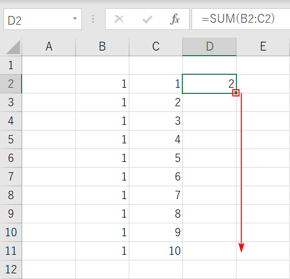The image size is (290, 279).
Task: Select row 4 header
Action: pyautogui.click(x=11, y=121)
